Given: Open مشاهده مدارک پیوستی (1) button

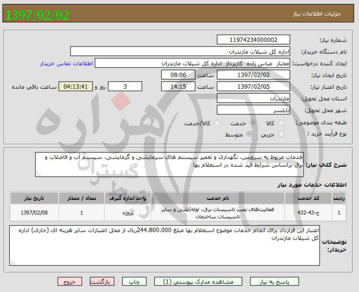Looking at the screenshot, I should point(198,281).
